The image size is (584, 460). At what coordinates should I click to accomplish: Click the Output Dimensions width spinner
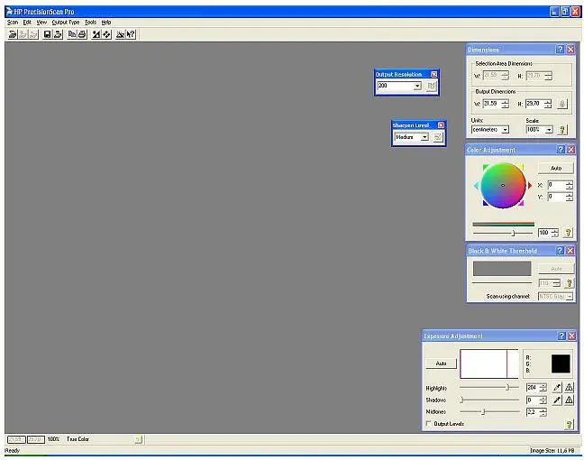(x=505, y=104)
